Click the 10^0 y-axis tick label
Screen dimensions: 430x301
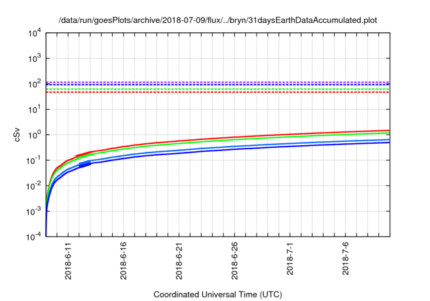(34, 135)
